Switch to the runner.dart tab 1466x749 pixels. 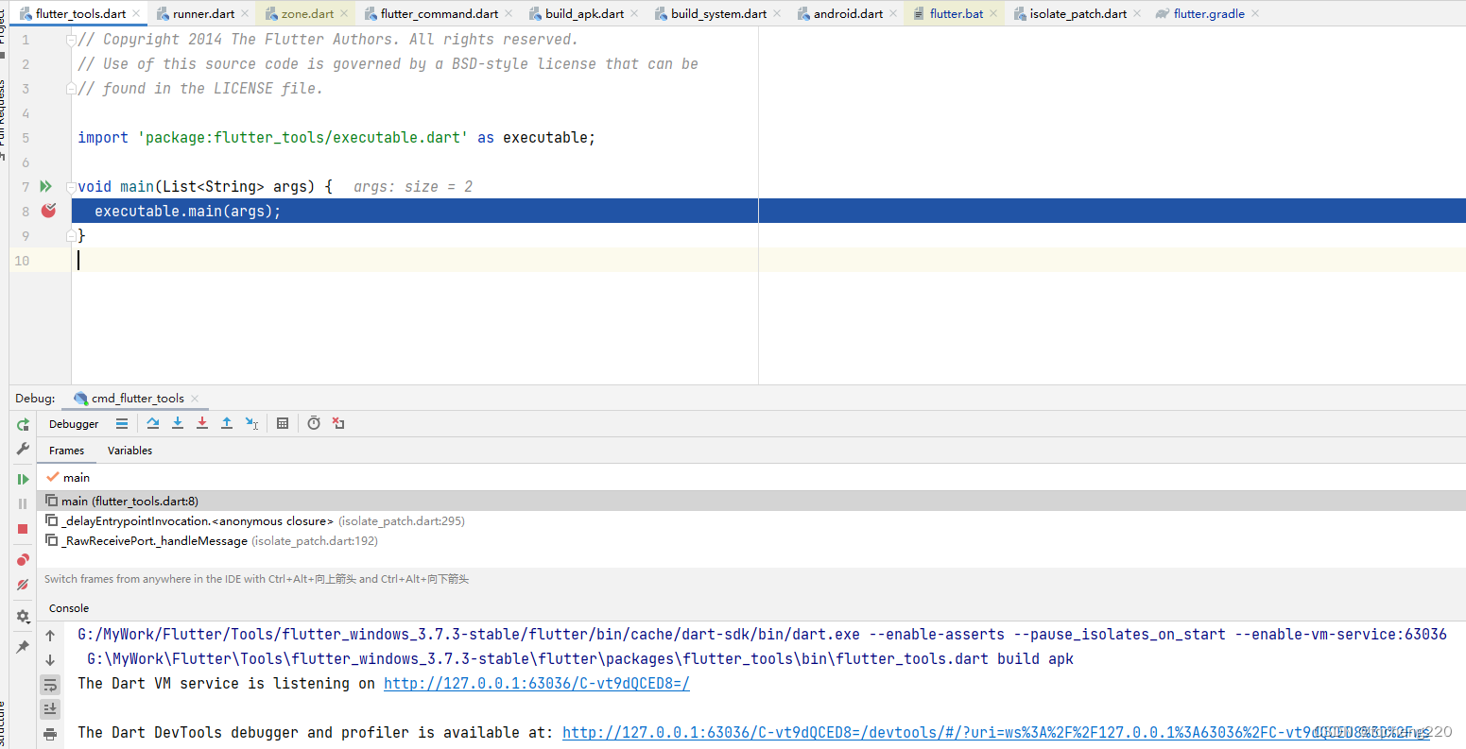[203, 13]
